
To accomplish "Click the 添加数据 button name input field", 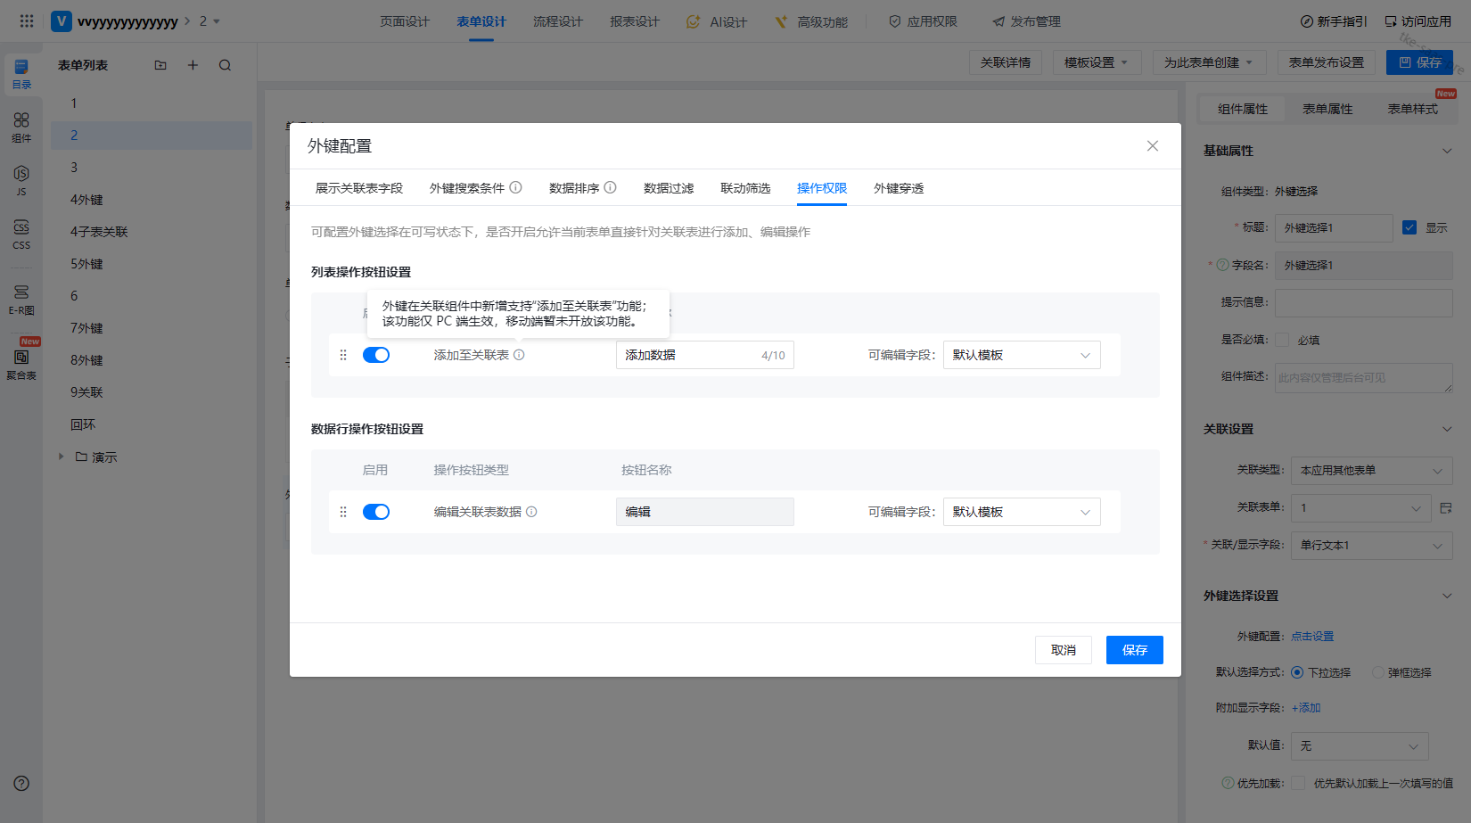I will coord(686,355).
